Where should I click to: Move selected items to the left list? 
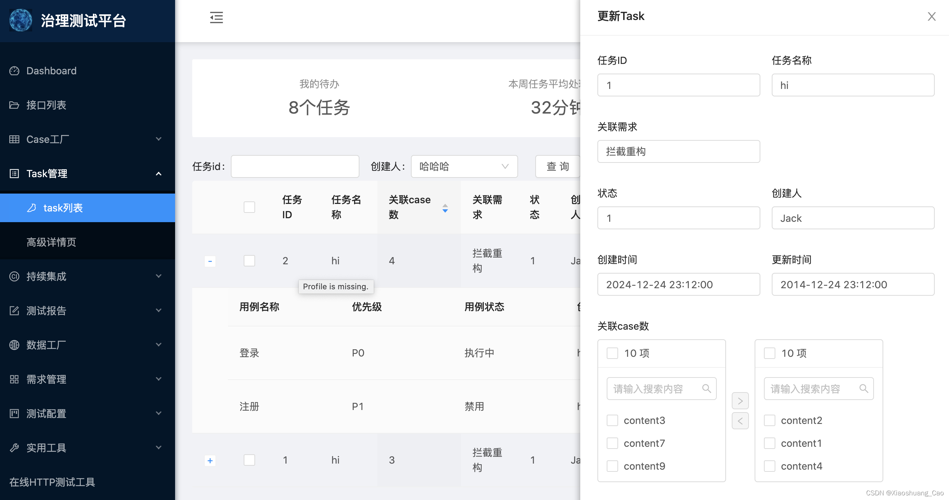740,420
